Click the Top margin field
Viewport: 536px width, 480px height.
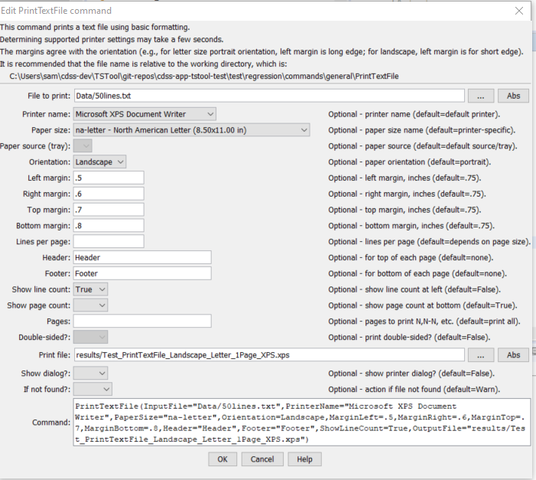click(109, 210)
